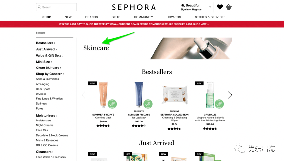
Task: Click the Clean badge on Caudalie serum
Action: pos(219,104)
